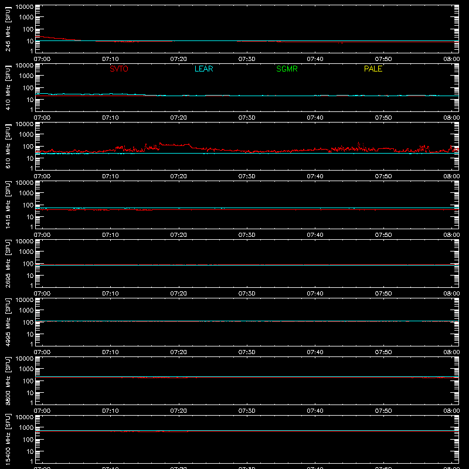Click the 07:40 tick label of the 245 MHz panel
Viewport: 469px width, 469px height.
tap(315, 59)
